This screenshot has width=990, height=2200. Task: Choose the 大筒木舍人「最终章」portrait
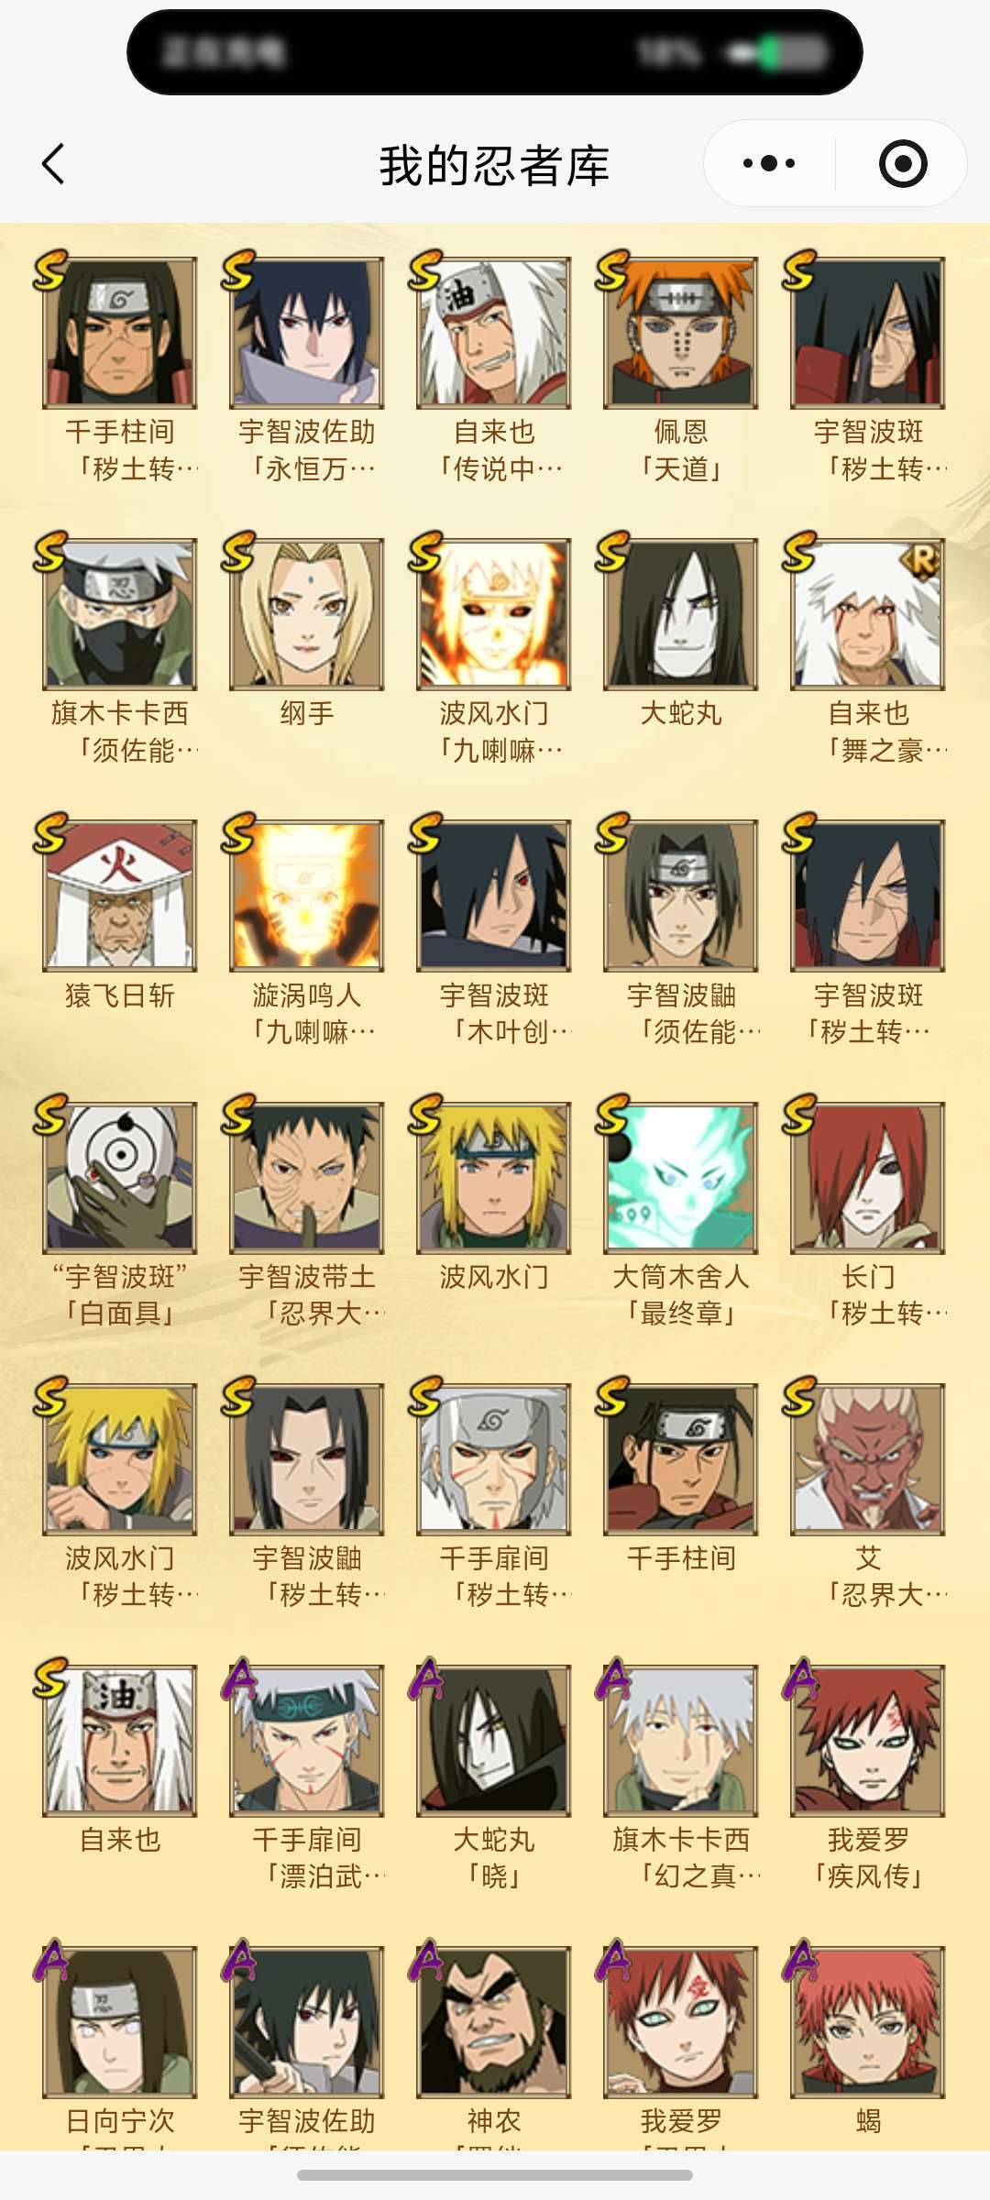[x=680, y=1178]
